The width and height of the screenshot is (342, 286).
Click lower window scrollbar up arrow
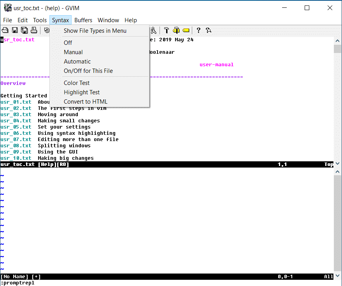click(337, 172)
